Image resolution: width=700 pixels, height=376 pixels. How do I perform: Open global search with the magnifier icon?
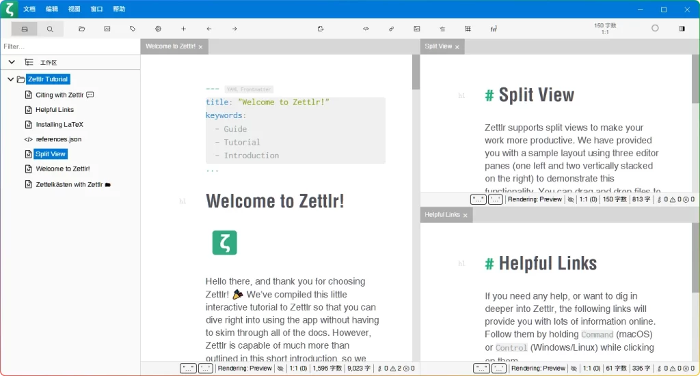pyautogui.click(x=50, y=29)
